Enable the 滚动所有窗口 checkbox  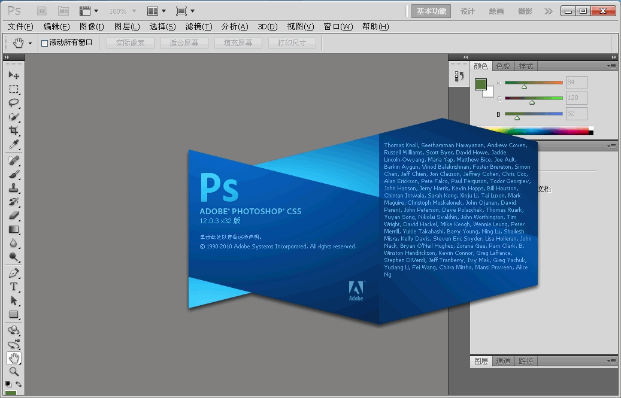[44, 43]
